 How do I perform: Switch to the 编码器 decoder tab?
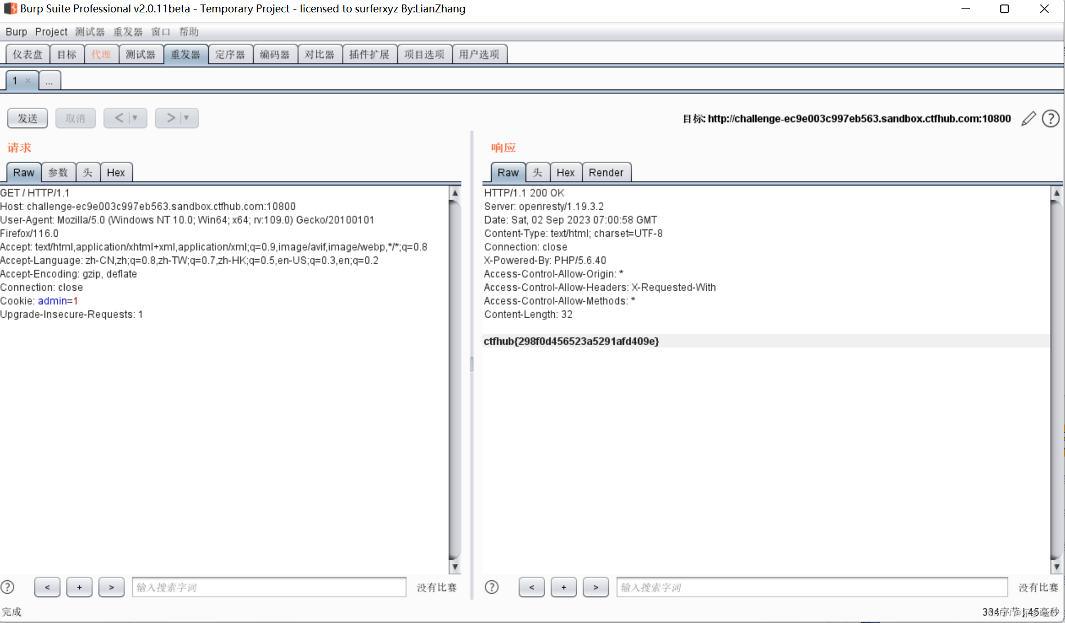click(x=275, y=55)
